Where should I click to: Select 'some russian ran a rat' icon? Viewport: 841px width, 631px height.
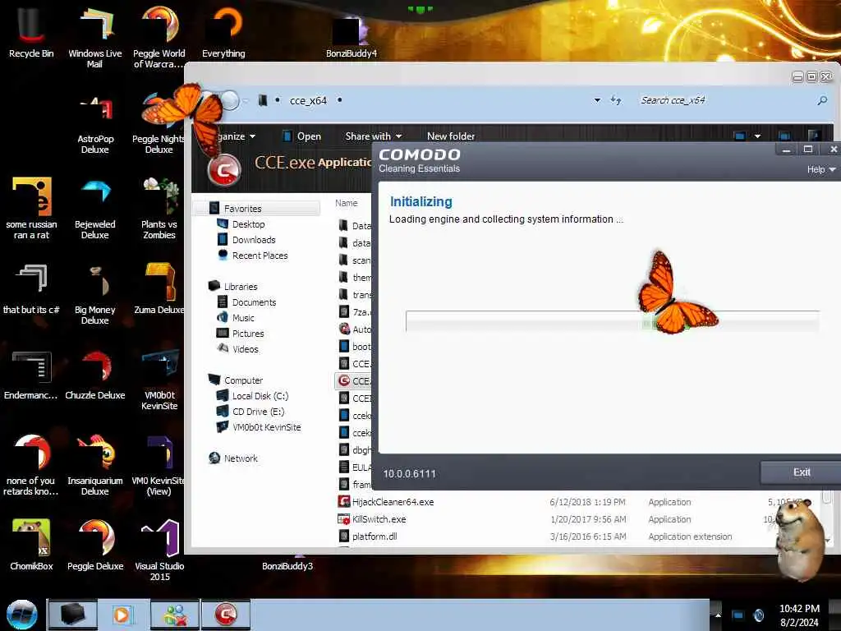click(31, 208)
